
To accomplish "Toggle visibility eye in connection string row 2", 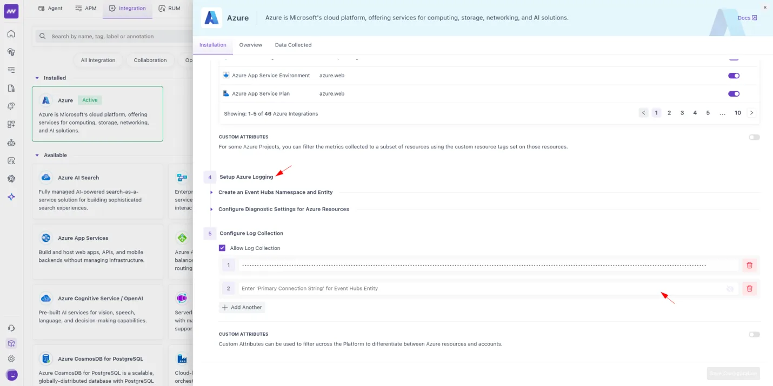I will coord(730,289).
